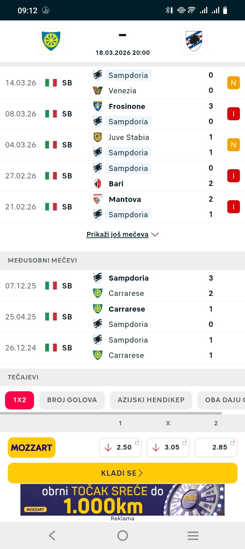Tap the red loss badge for Frosinone match

coord(233,114)
